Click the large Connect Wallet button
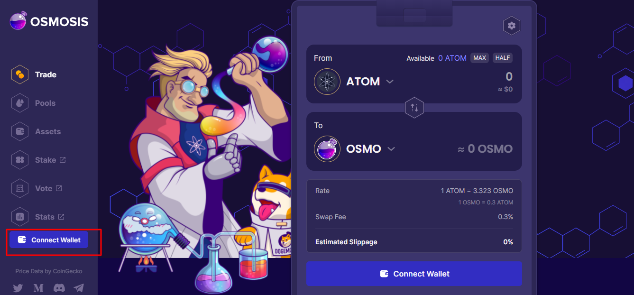 click(x=414, y=274)
